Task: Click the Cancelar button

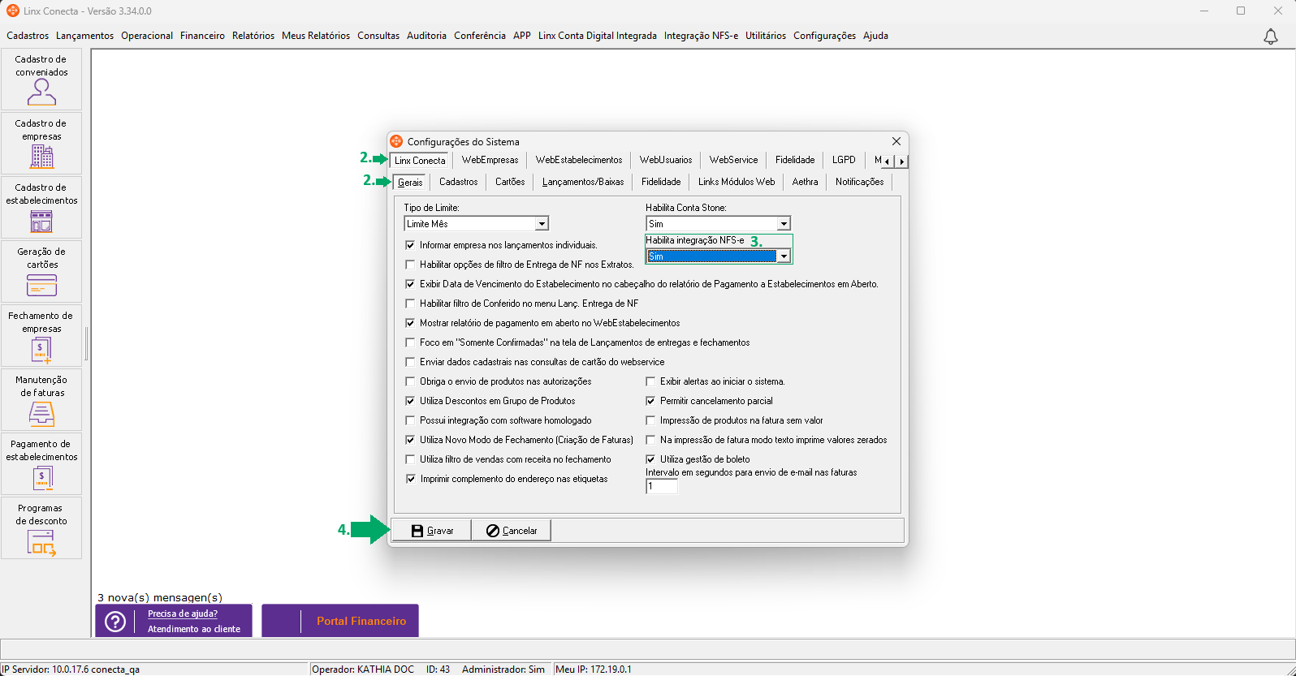Action: (x=511, y=531)
